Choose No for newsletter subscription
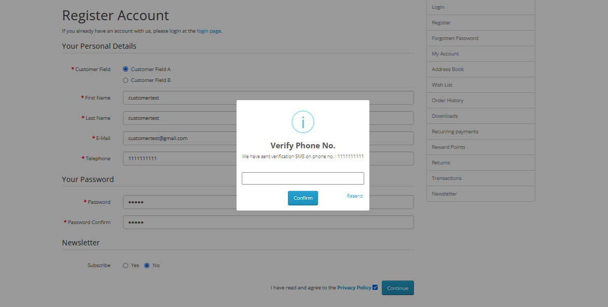 [x=147, y=266]
